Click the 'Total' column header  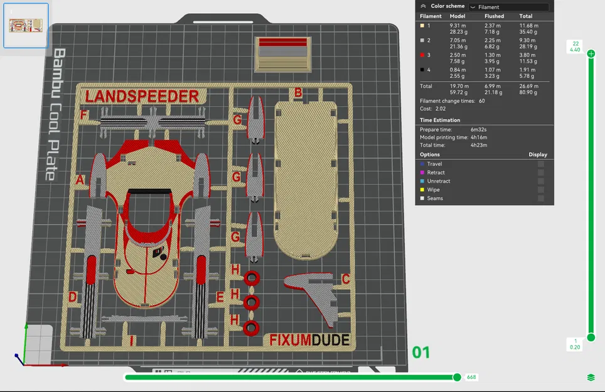525,16
